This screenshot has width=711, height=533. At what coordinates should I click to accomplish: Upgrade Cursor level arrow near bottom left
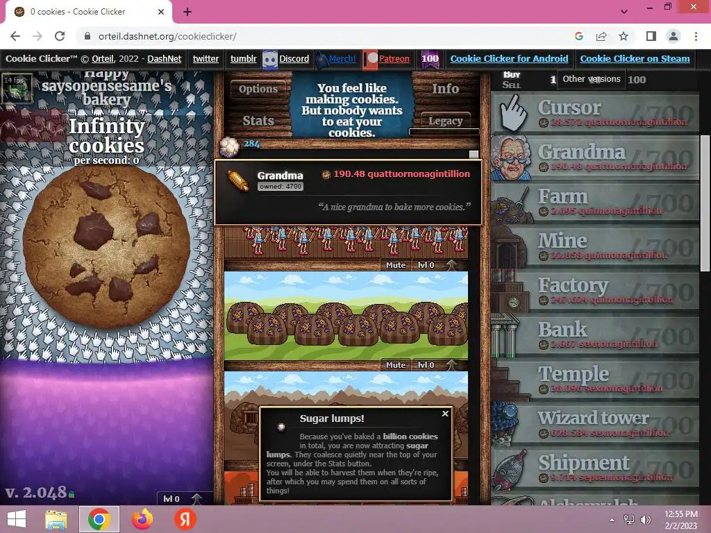pyautogui.click(x=196, y=498)
